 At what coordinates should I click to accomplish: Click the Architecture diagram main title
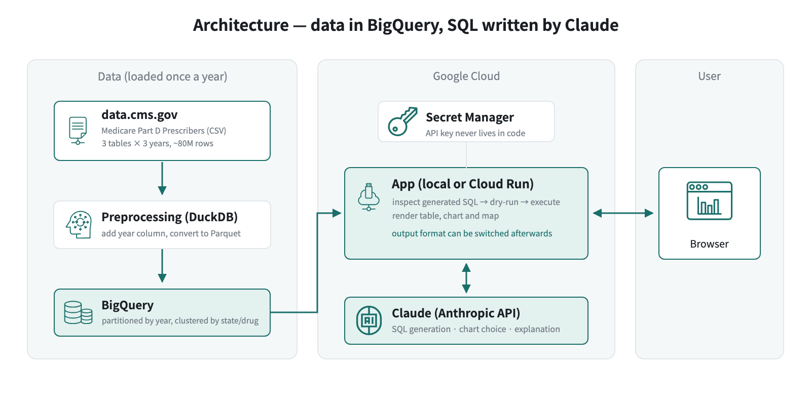tap(405, 25)
